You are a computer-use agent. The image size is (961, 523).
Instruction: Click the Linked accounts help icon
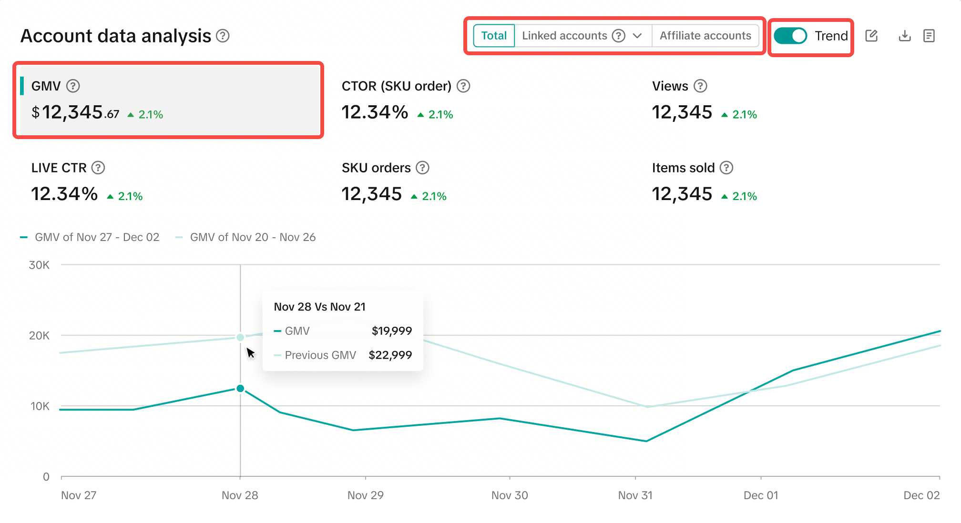coord(619,36)
